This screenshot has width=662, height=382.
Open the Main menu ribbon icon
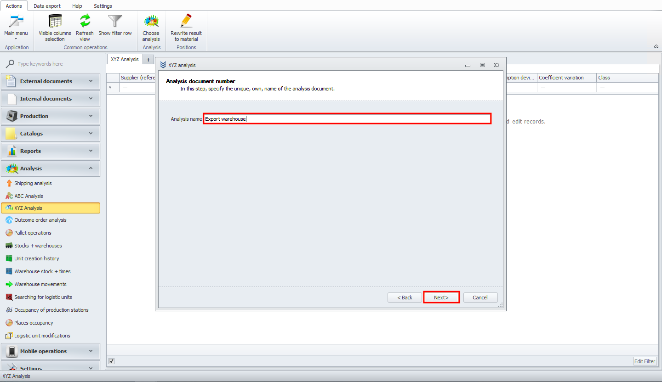(16, 21)
